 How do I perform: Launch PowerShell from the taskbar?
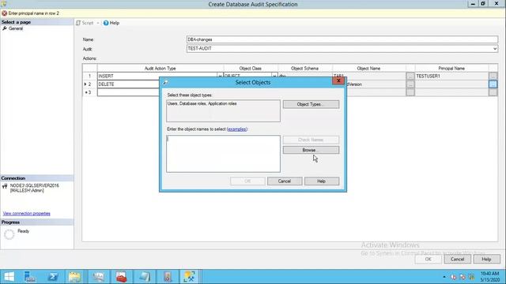[x=53, y=277]
